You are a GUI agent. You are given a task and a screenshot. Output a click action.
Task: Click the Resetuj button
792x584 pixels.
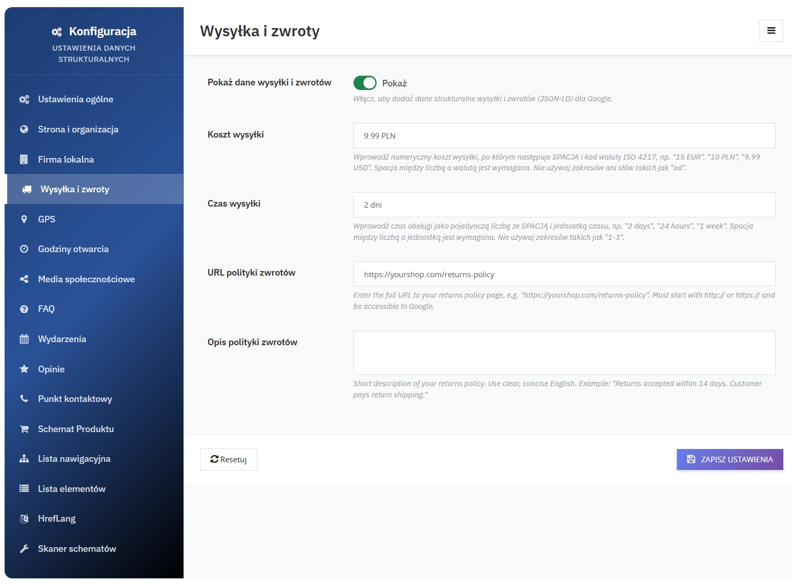229,459
